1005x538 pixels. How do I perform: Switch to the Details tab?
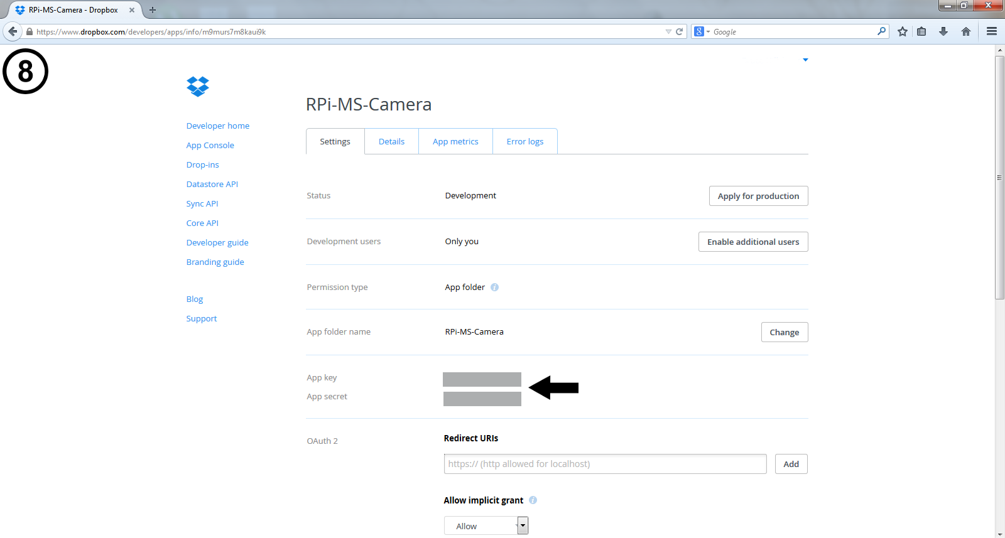click(391, 142)
